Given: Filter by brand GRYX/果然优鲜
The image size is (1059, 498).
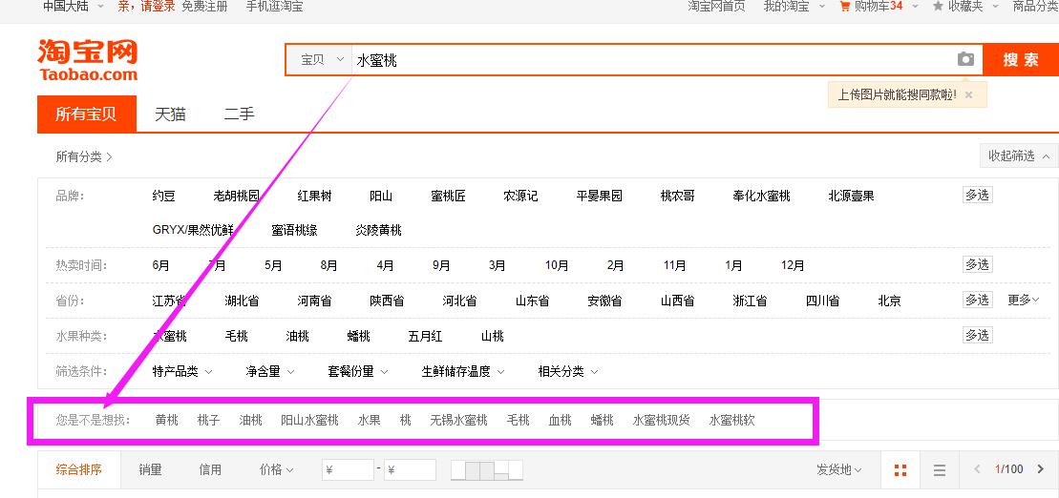Looking at the screenshot, I should (193, 230).
